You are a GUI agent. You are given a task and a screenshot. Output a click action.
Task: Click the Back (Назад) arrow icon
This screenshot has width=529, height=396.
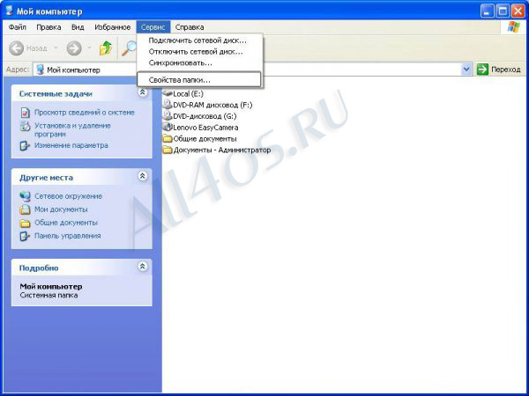coord(16,48)
